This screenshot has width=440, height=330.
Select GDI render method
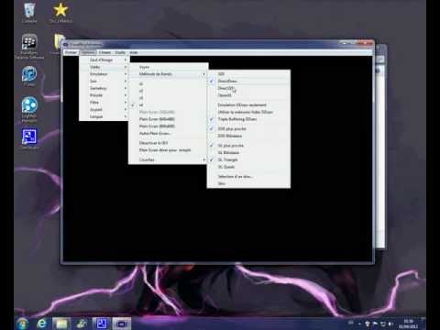pyautogui.click(x=248, y=74)
